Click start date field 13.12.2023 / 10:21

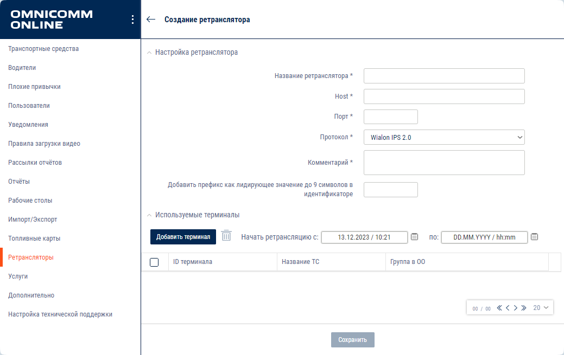(364, 237)
